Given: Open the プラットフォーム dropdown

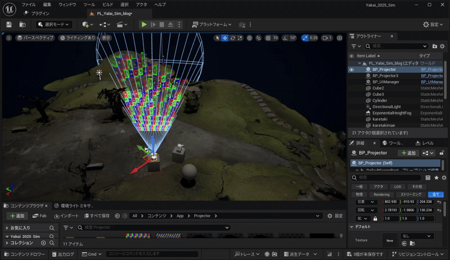Looking at the screenshot, I should pyautogui.click(x=212, y=25).
